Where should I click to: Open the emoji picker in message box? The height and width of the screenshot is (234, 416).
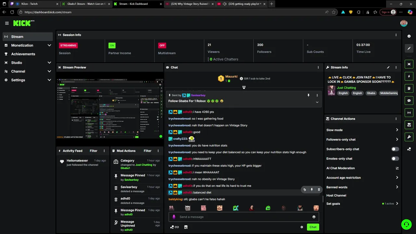click(x=314, y=217)
